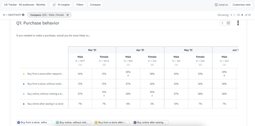Toggle the 'Buy from a store, witho...' legend checkbox
The image size is (255, 126).
click(19, 122)
